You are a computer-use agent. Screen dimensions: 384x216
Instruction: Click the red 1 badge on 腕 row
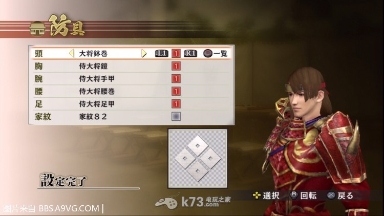click(x=176, y=79)
